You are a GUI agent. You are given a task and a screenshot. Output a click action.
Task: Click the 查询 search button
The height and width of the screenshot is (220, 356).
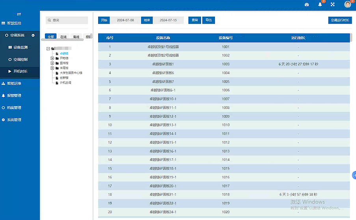tap(195, 20)
